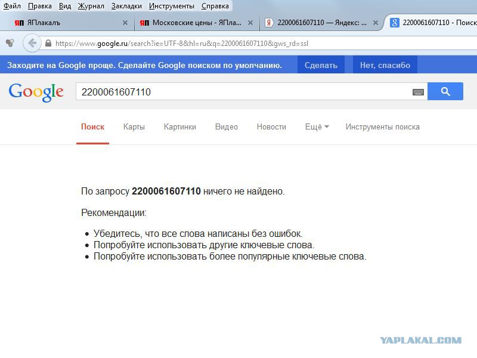Open the Картинки search tab
The image size is (477, 358).
(x=180, y=127)
